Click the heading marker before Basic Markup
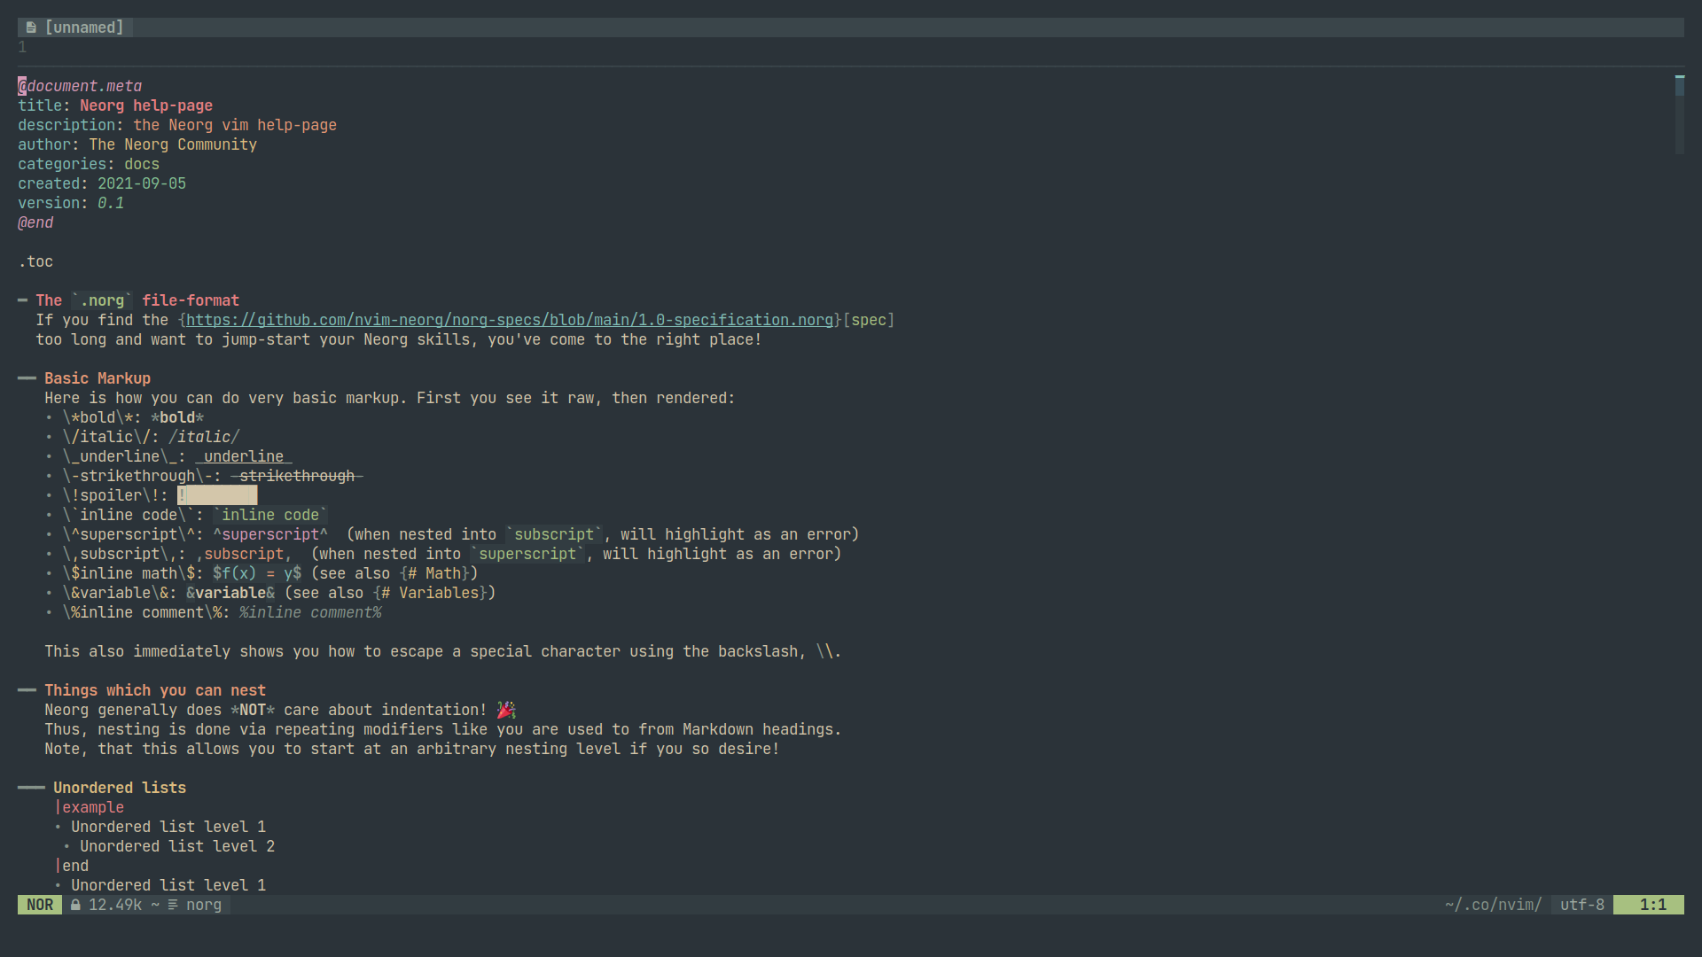Screen dimensions: 1702x957 point(27,378)
